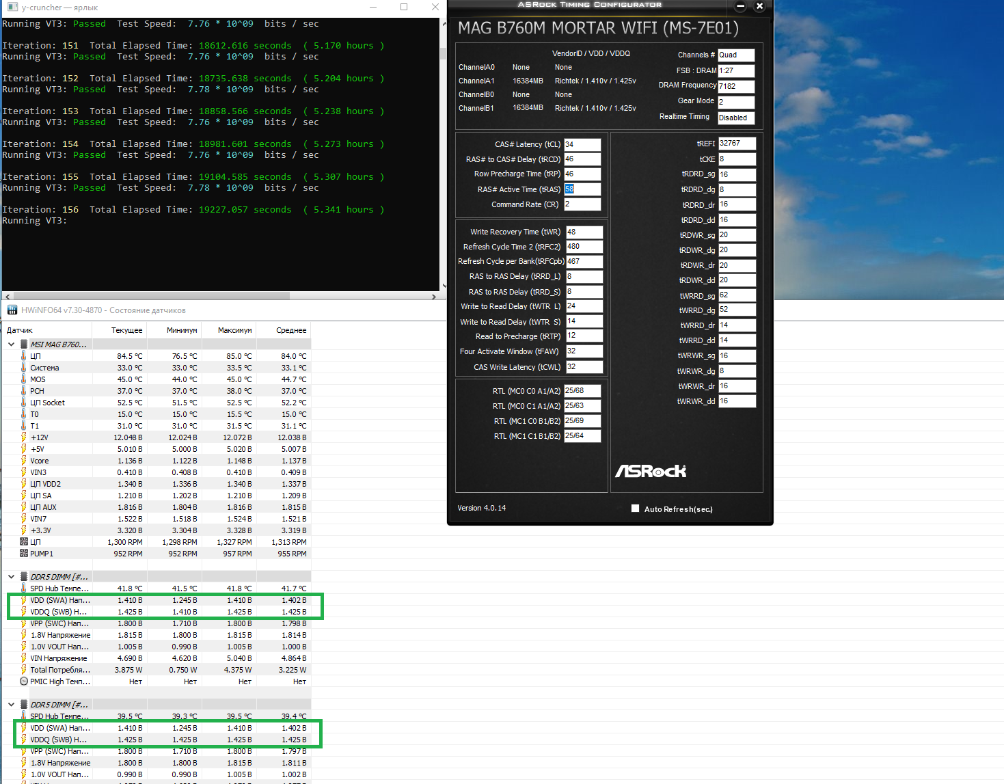
Task: Click the thermometer icon of the ЦП 84.5 °C row
Action: pos(24,356)
